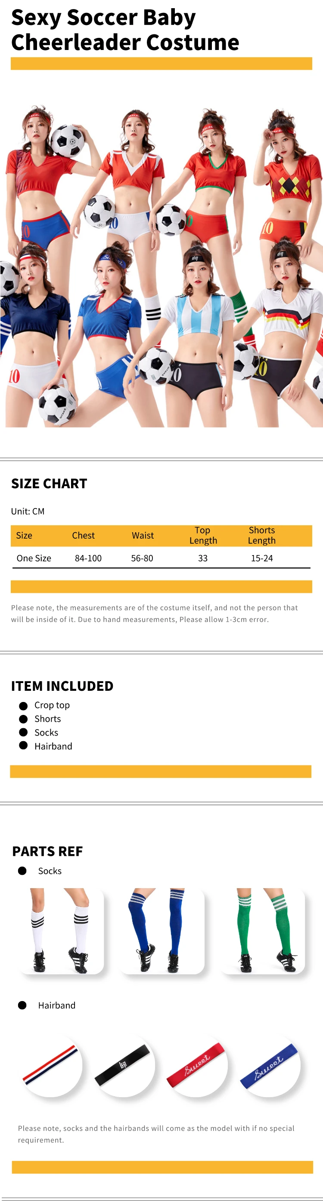This screenshot has width=323, height=1201.
Task: Click the PARTS REF heading
Action: [47, 852]
